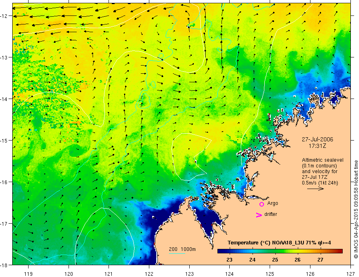This screenshot has height=277, width=359.
Task: Click the cyan bathymetry line legend sample
Action: [x=177, y=253]
